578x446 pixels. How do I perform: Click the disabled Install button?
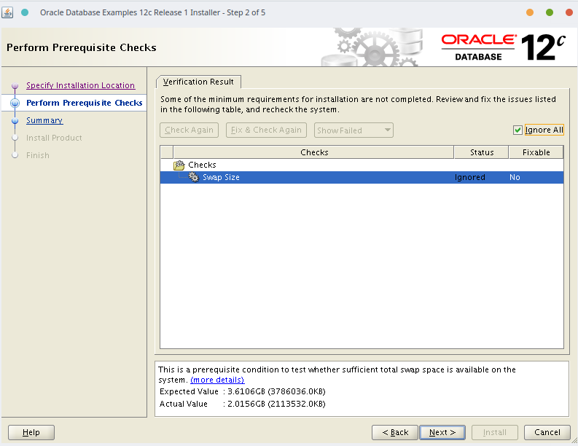click(495, 432)
